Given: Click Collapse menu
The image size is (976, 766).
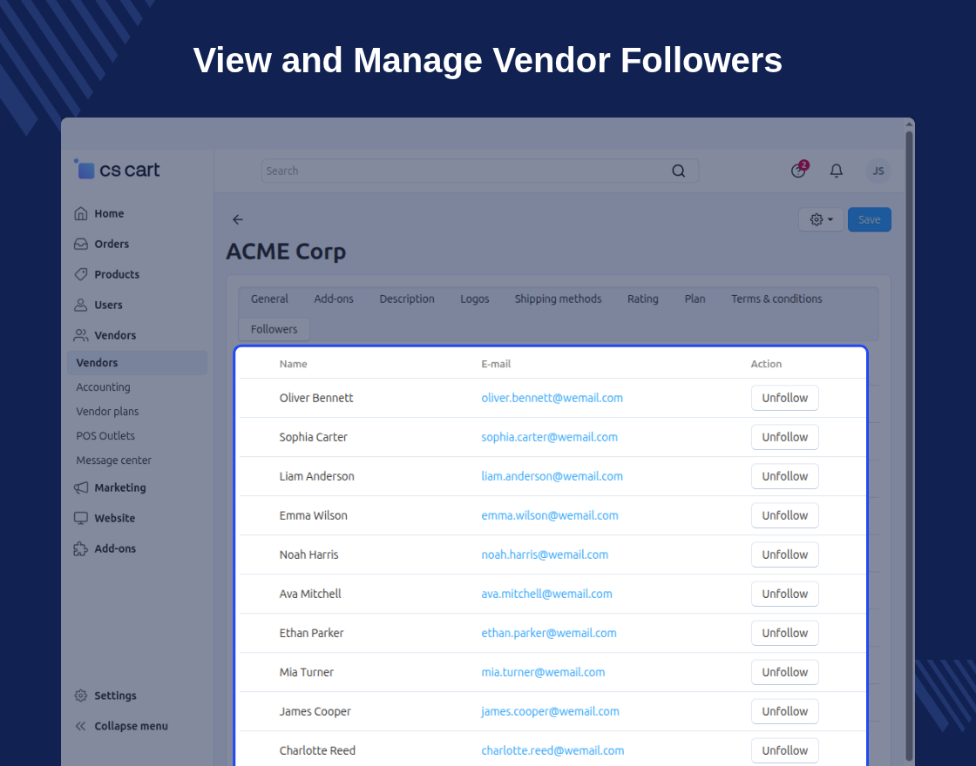Looking at the screenshot, I should point(121,726).
